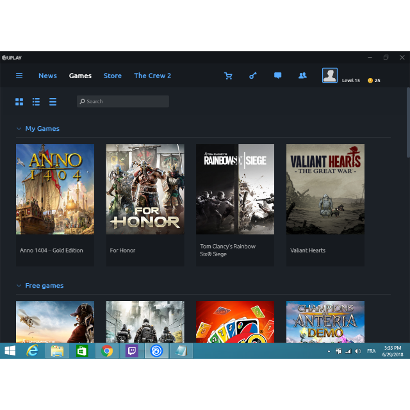Viewport: 410px width, 410px height.
Task: Click the Search games field
Action: [123, 101]
